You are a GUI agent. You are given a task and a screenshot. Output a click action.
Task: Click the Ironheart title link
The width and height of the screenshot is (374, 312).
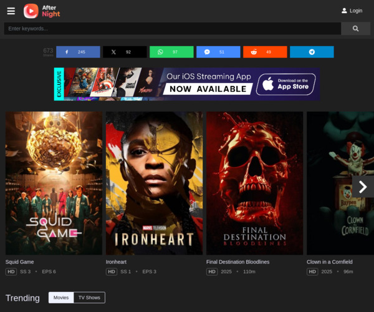coord(116,262)
